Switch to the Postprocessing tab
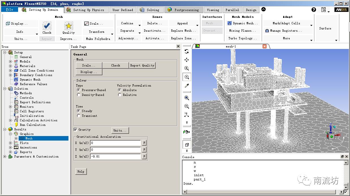This screenshot has height=196, width=350. 183,10
